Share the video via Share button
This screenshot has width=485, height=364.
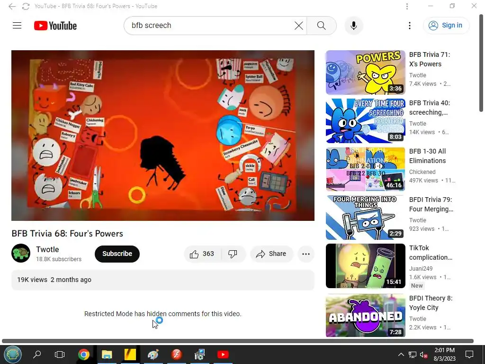(x=271, y=254)
